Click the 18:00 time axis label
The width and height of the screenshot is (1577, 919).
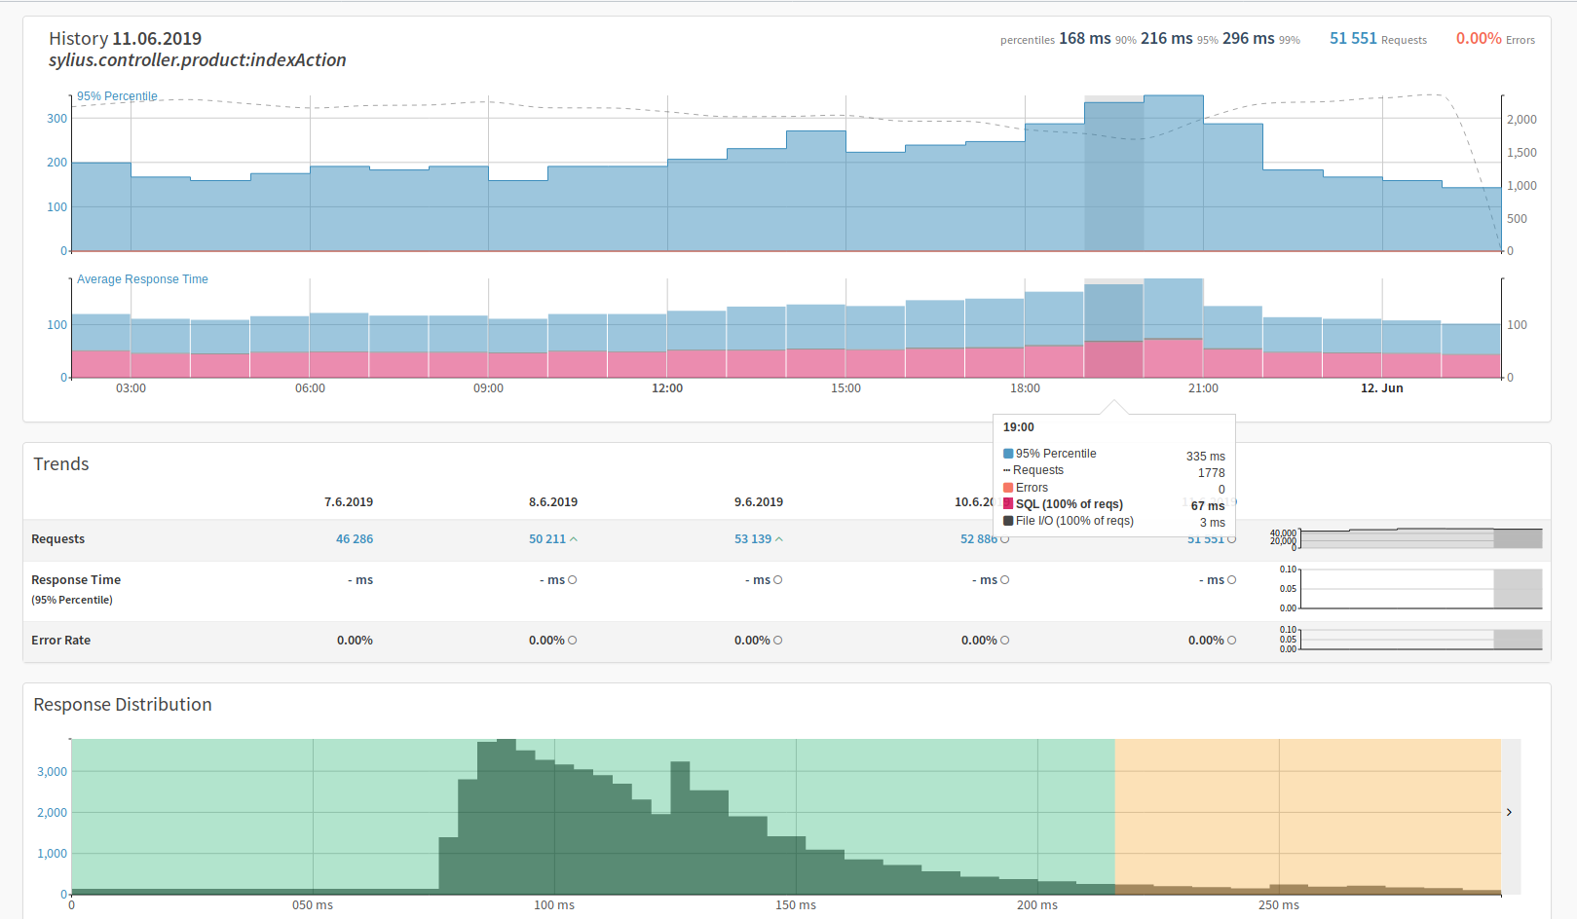1025,388
